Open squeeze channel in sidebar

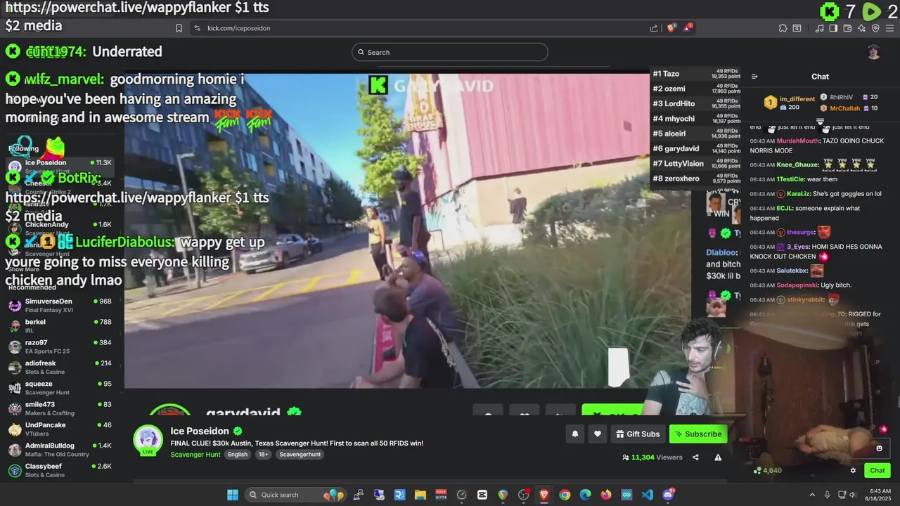coord(62,388)
